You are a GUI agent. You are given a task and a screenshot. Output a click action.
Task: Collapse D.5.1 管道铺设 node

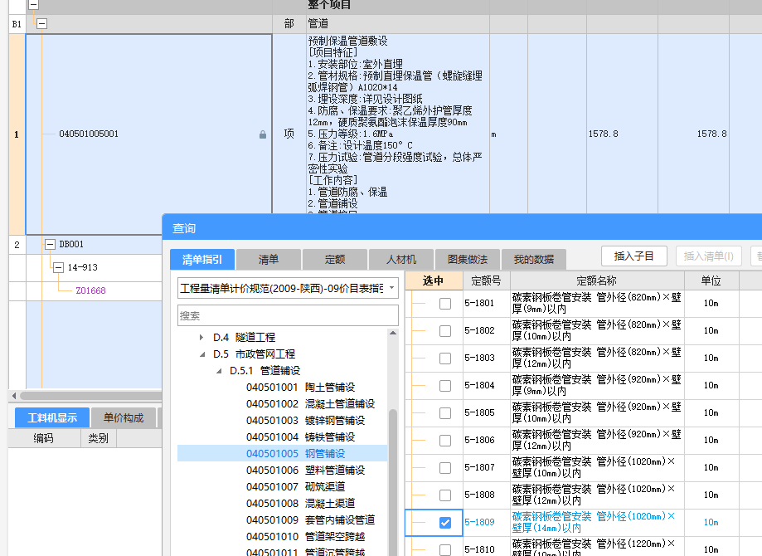(x=219, y=371)
